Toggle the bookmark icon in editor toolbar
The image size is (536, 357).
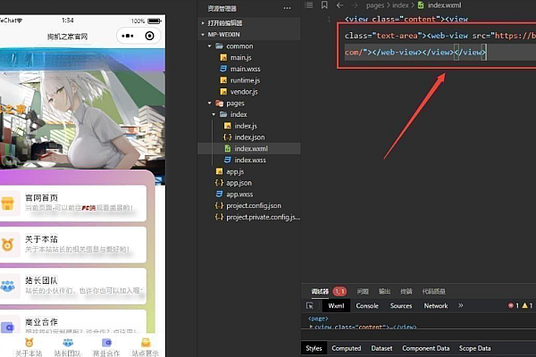coord(324,4)
